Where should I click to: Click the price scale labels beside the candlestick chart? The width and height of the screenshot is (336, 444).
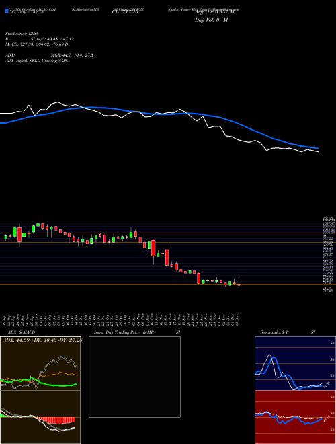point(329,254)
